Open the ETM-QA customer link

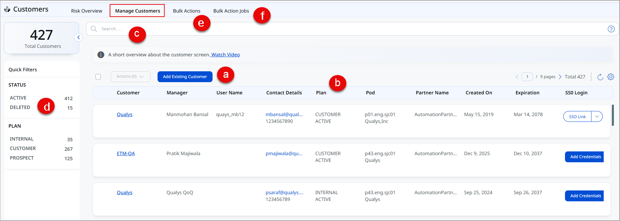point(126,153)
